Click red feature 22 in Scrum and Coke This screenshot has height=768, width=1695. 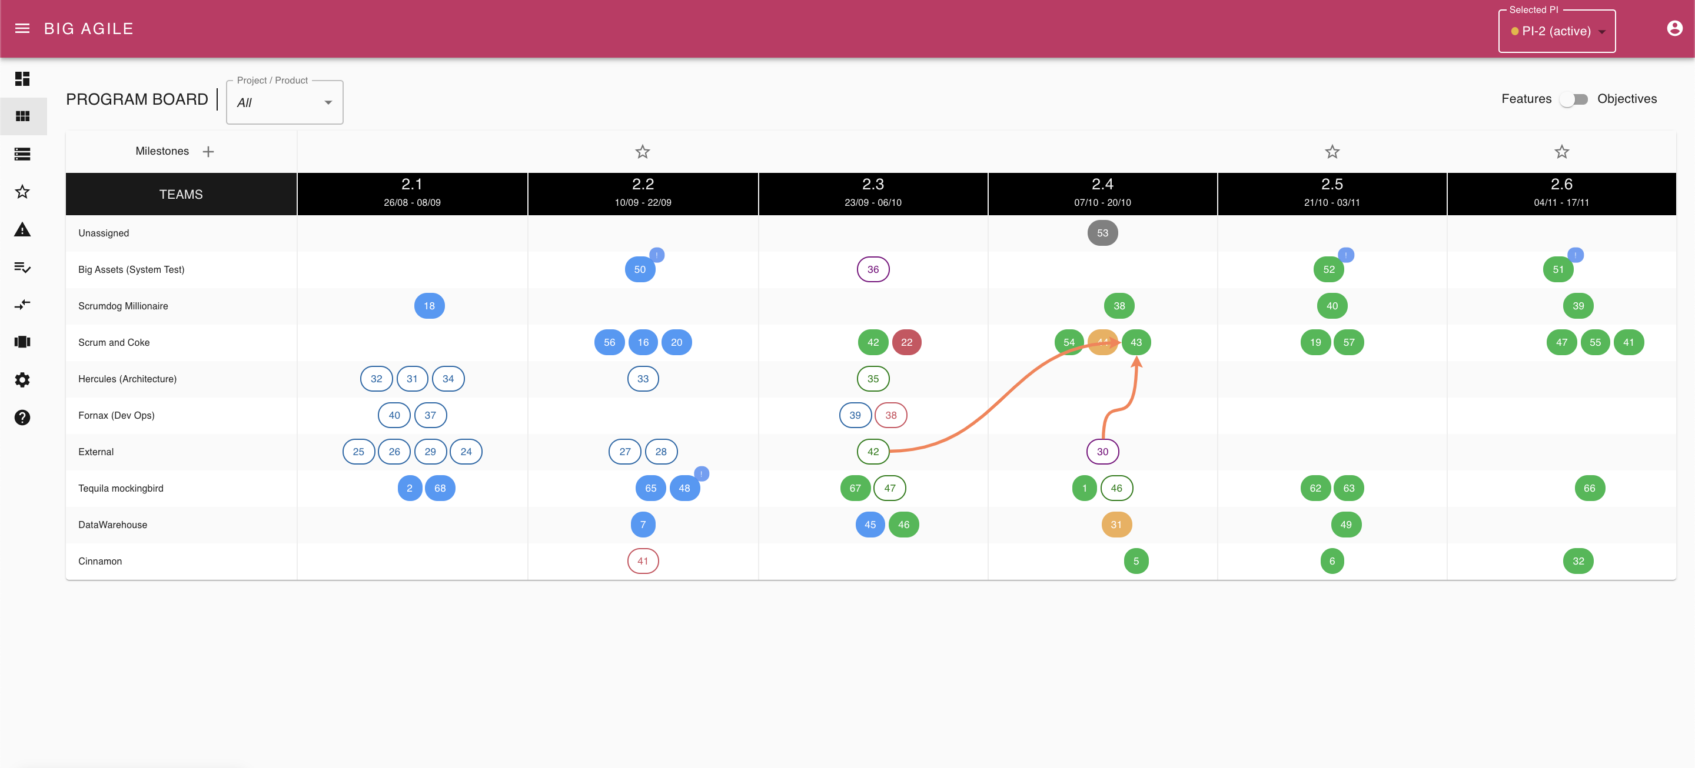[906, 343]
